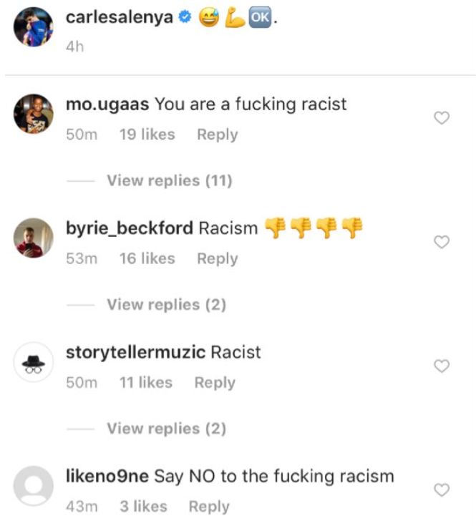Viewport: 476px width, 526px height.
Task: Expand View replies (2) under storytellermuzic
Action: (166, 429)
